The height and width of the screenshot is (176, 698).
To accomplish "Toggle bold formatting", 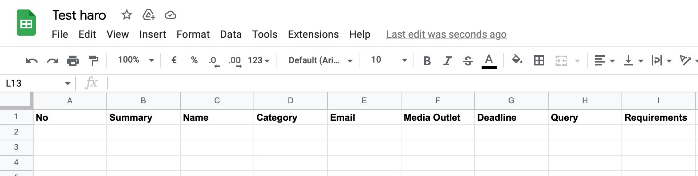I will [427, 60].
